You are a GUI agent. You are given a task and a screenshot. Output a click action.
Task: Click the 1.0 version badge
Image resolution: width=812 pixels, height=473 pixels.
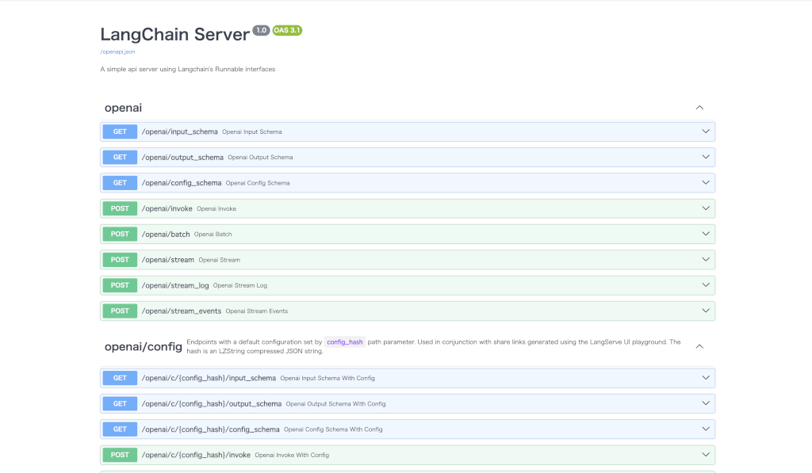click(x=261, y=30)
